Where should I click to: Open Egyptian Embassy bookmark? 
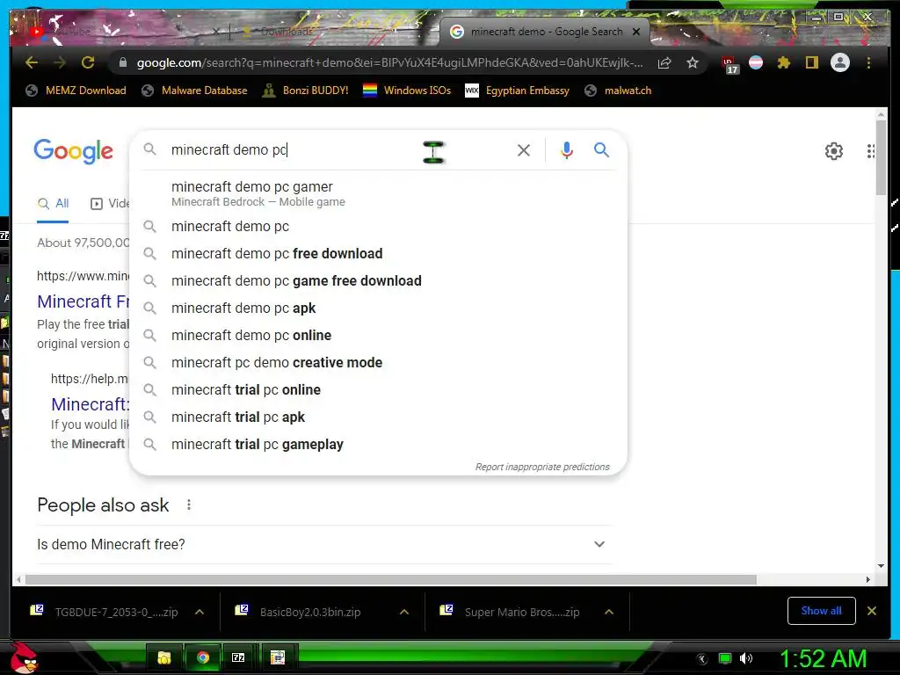tap(517, 91)
